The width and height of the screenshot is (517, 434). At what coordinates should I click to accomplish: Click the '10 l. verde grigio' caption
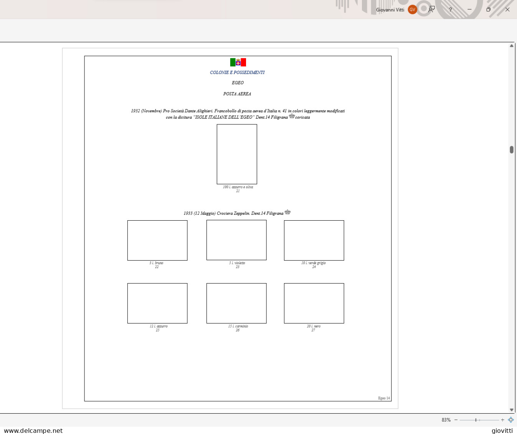click(314, 263)
